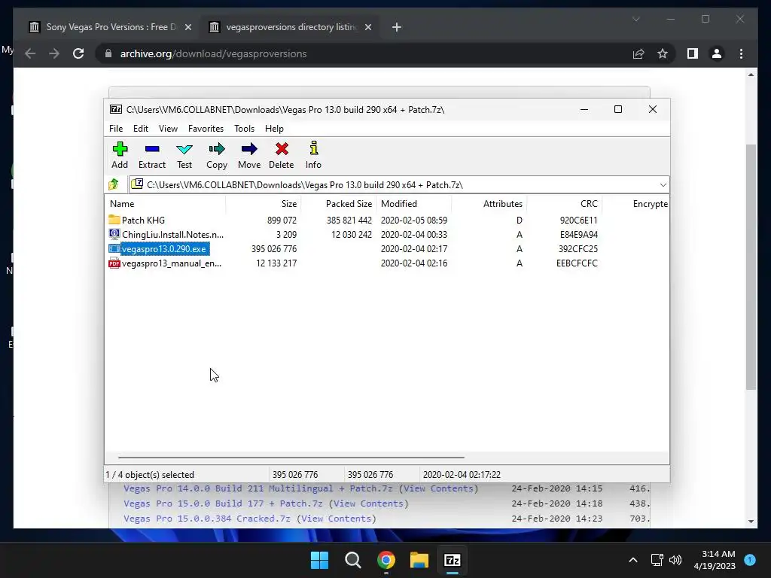The height and width of the screenshot is (578, 771).
Task: Expand the 7-Zip path history dropdown
Action: coord(663,185)
